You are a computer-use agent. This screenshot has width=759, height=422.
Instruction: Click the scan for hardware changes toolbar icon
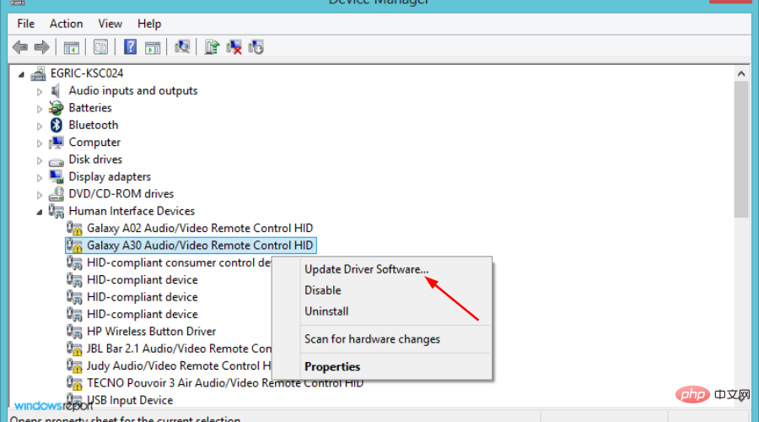point(182,46)
